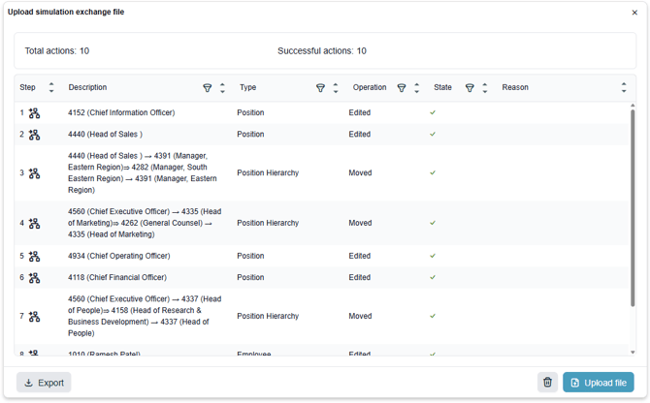This screenshot has height=403, width=650.
Task: Click the table's vertical scrollbar thumb
Action: (633, 208)
